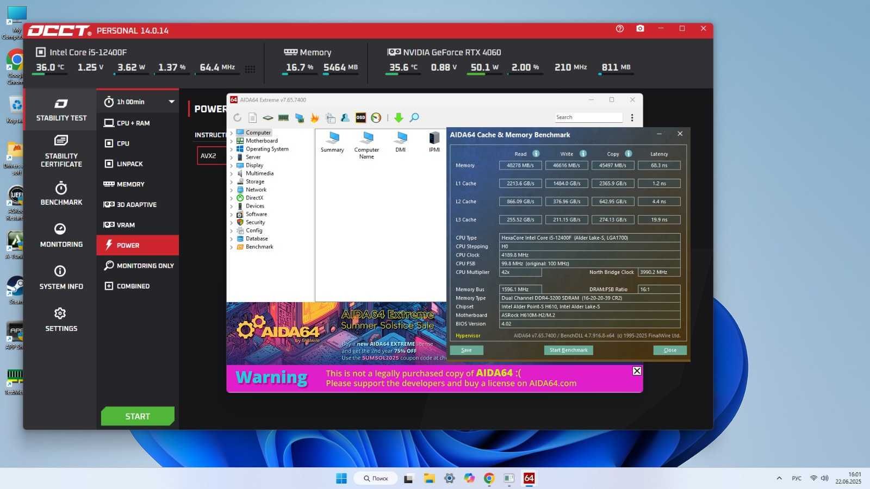Click the Write info icon in benchmark

tap(583, 154)
